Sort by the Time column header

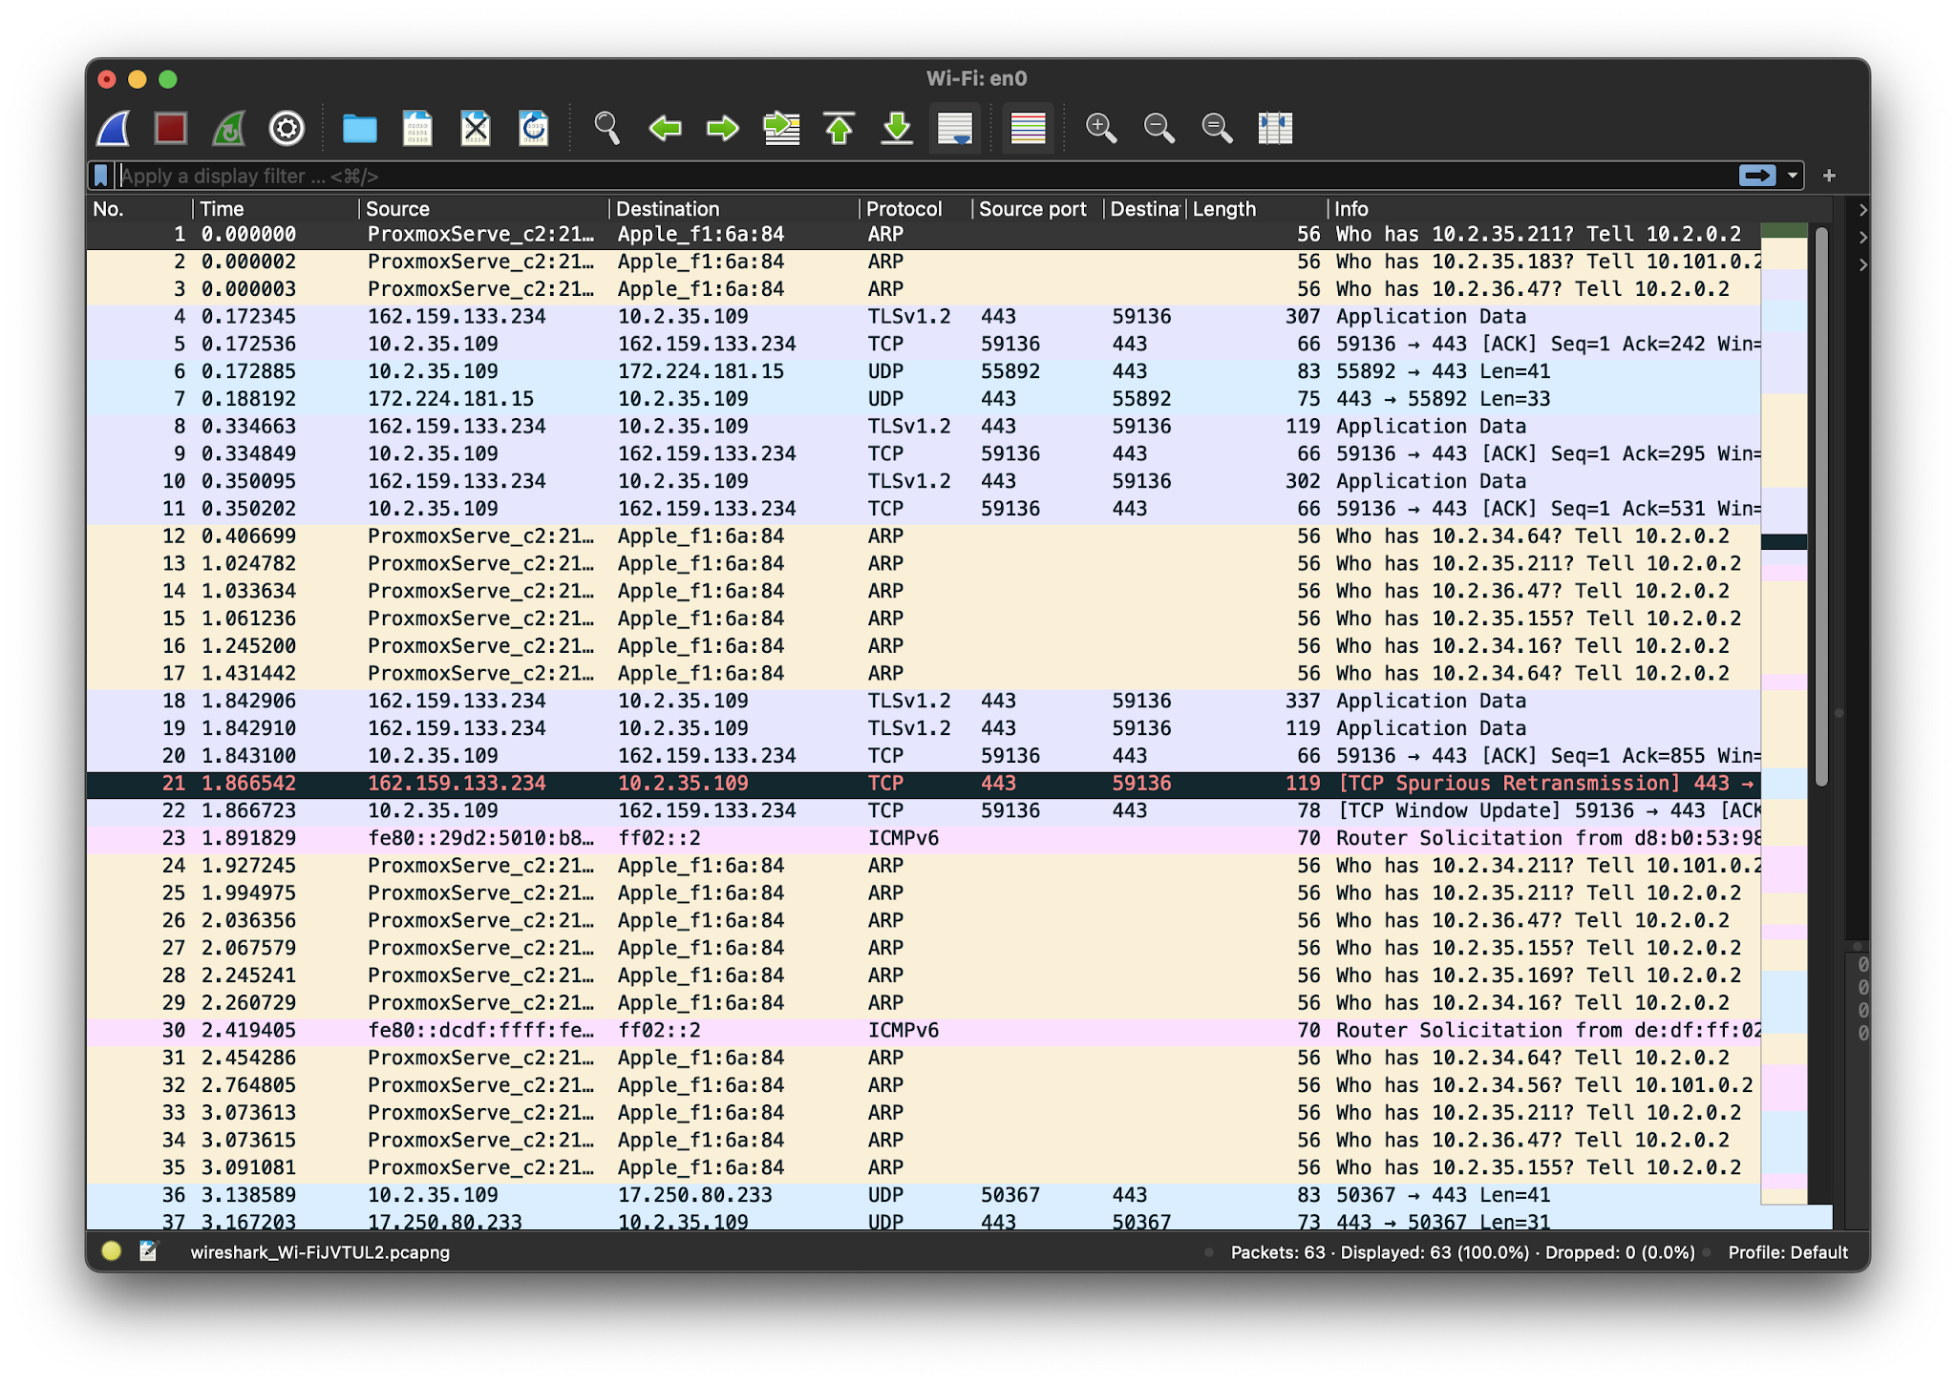pyautogui.click(x=275, y=209)
